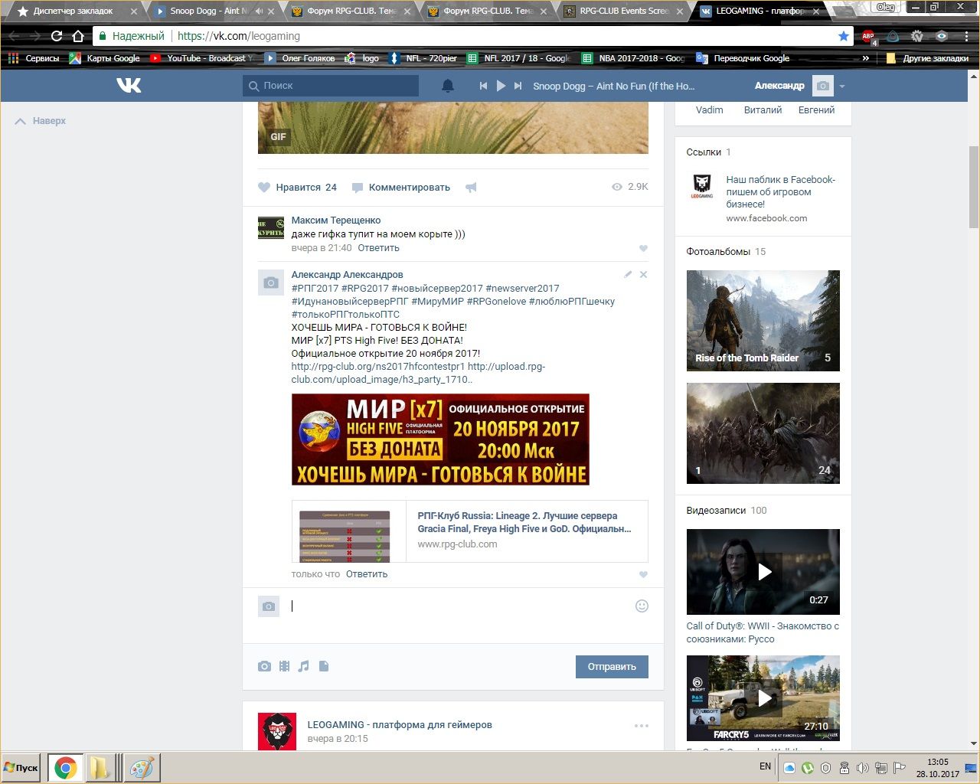Open the МИР x7 banner image
The width and height of the screenshot is (980, 784).
(440, 439)
